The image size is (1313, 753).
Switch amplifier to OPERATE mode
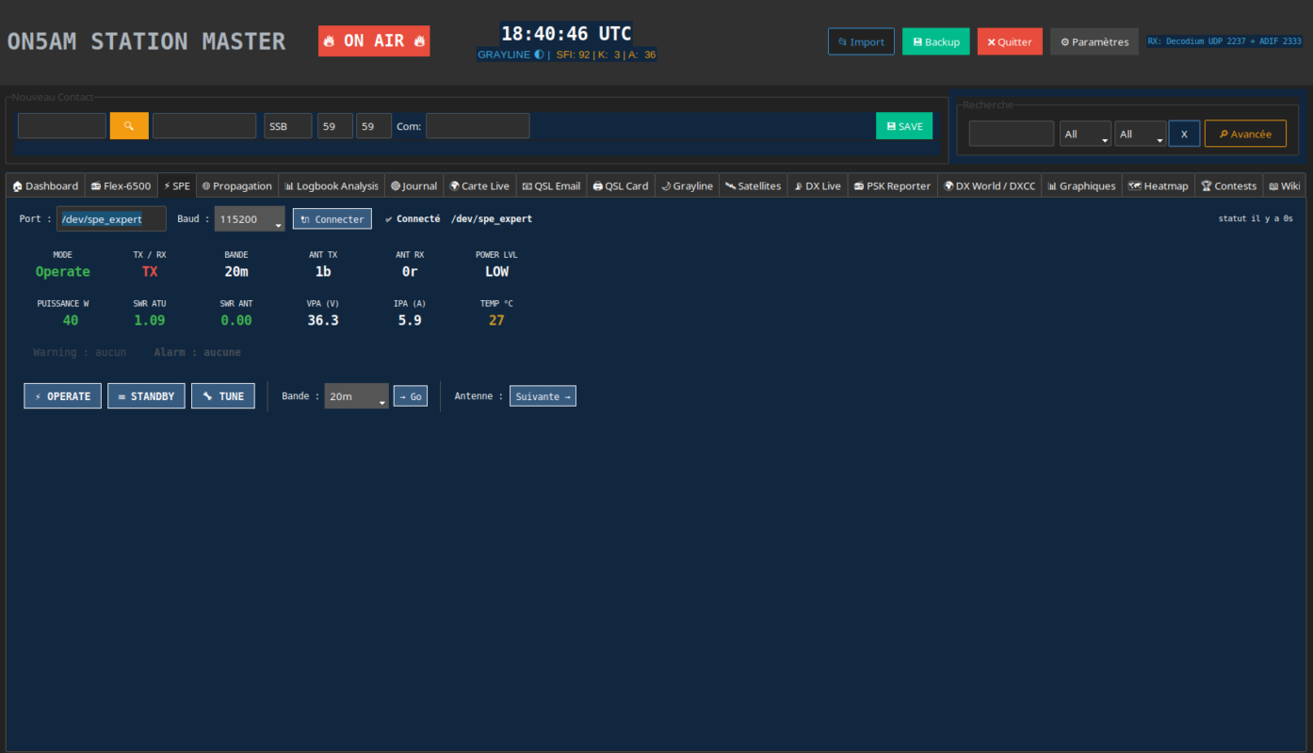tap(63, 396)
